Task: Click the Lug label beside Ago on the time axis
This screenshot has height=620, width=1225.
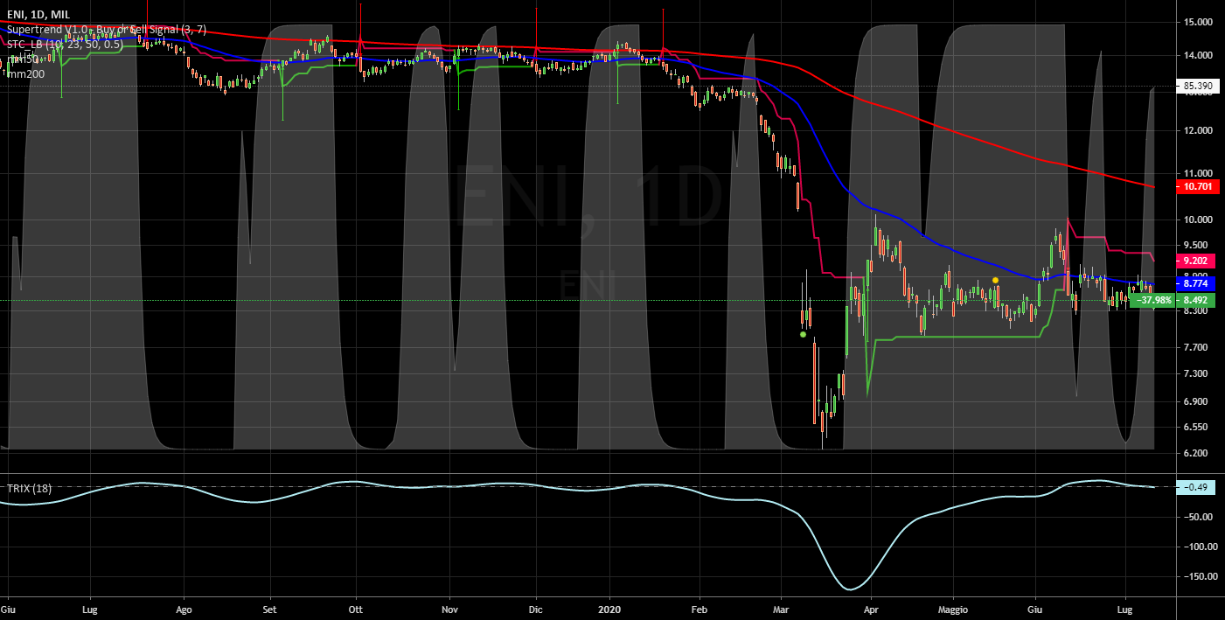Action: point(89,608)
